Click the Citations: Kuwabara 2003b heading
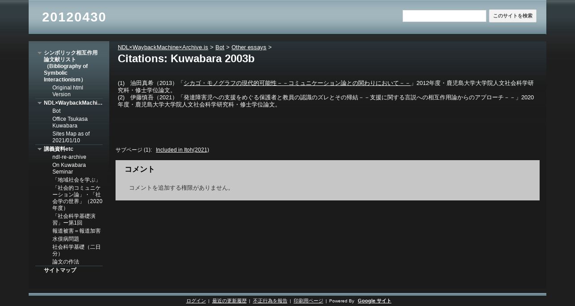Screen dimensions: 575x306 click(x=186, y=59)
